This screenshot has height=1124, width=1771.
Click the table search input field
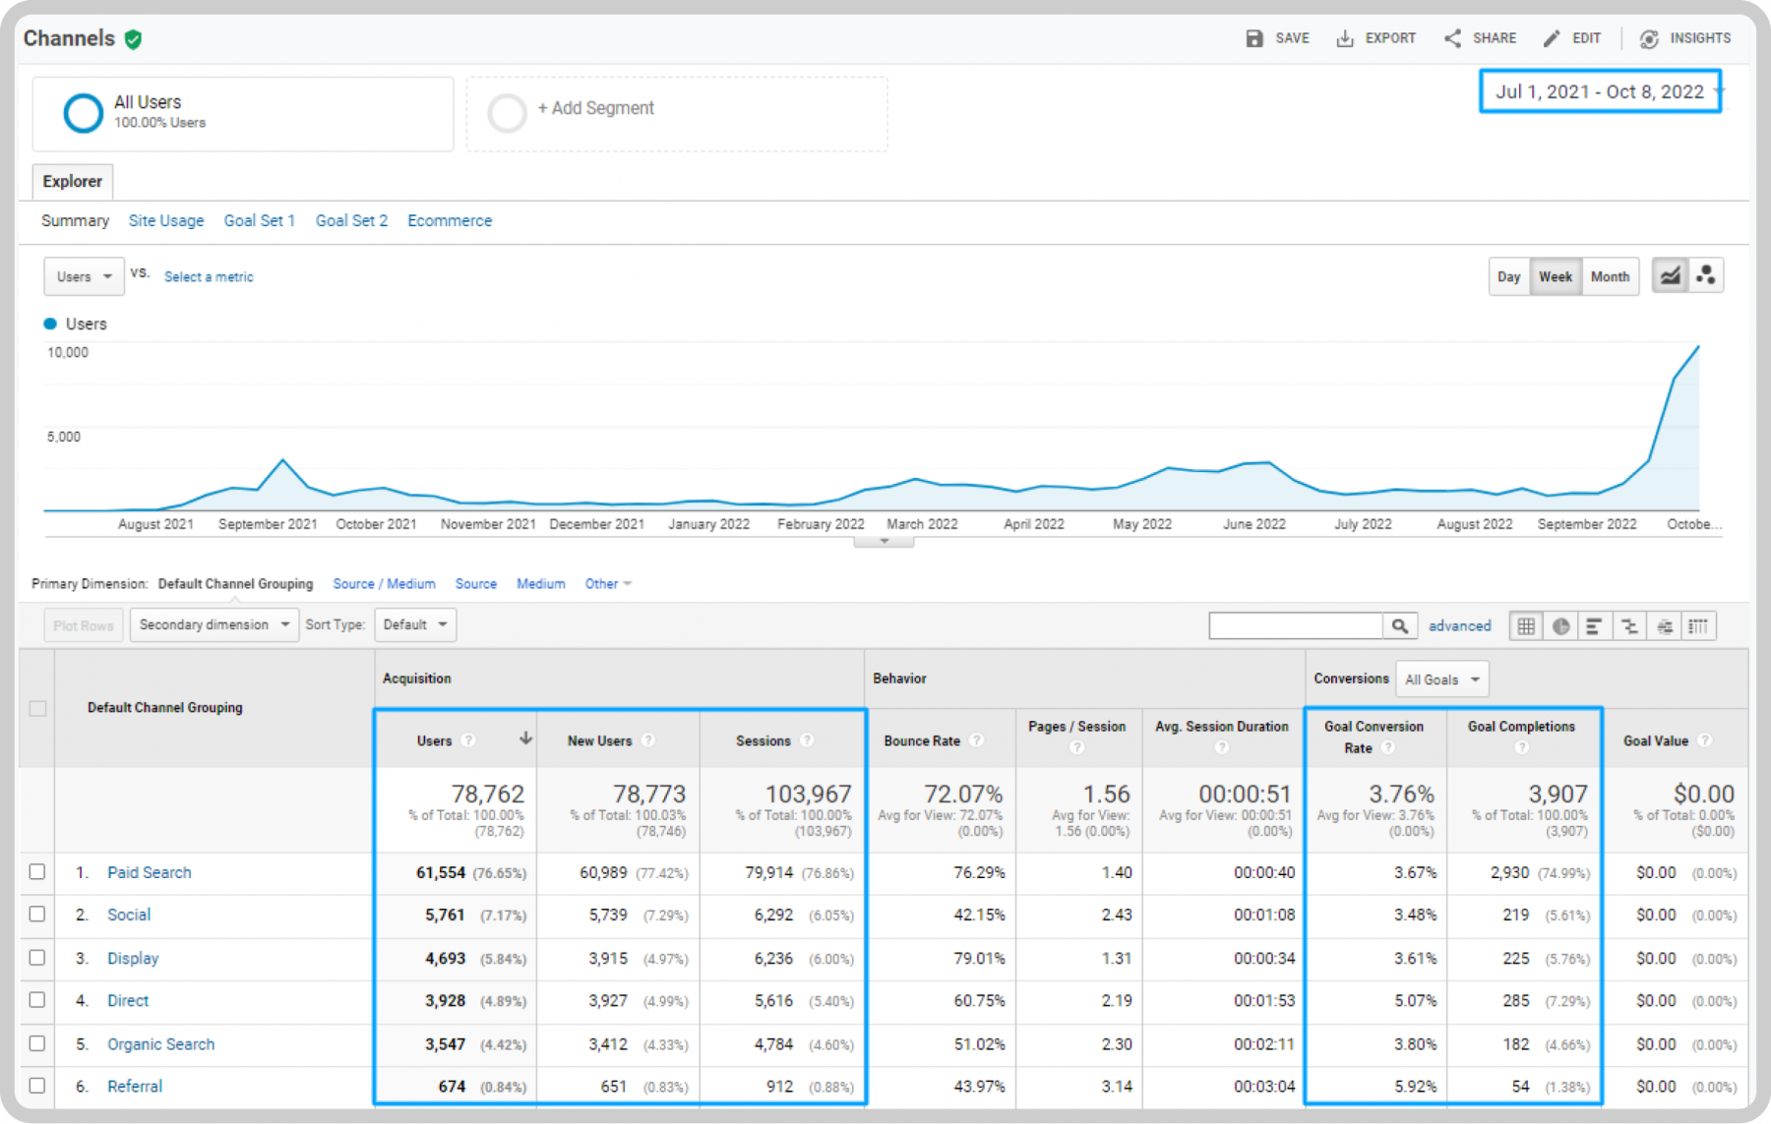[x=1296, y=625]
